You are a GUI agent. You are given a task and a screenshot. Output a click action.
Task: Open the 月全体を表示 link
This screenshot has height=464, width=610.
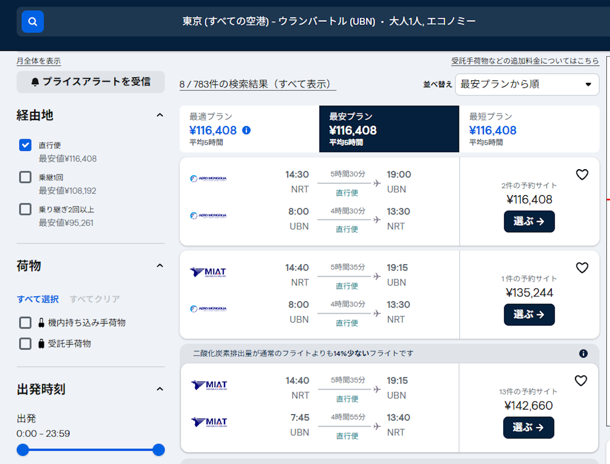tap(39, 61)
